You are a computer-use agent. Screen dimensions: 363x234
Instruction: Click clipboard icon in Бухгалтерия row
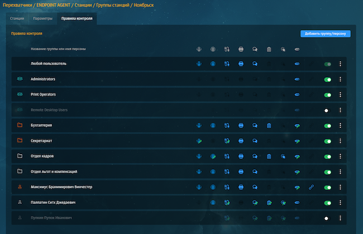(x=269, y=126)
